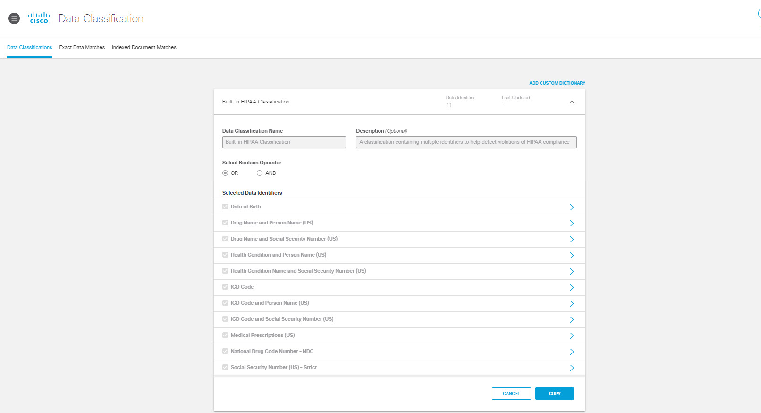The height and width of the screenshot is (413, 761).
Task: Toggle ICD Code and Person Name checkbox
Action: [225, 303]
